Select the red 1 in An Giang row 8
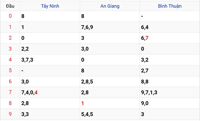This screenshot has height=121, width=200. click(83, 103)
